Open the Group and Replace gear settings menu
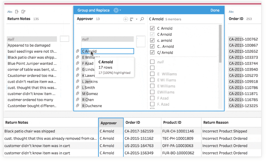This screenshot has height=165, width=269. click(117, 10)
